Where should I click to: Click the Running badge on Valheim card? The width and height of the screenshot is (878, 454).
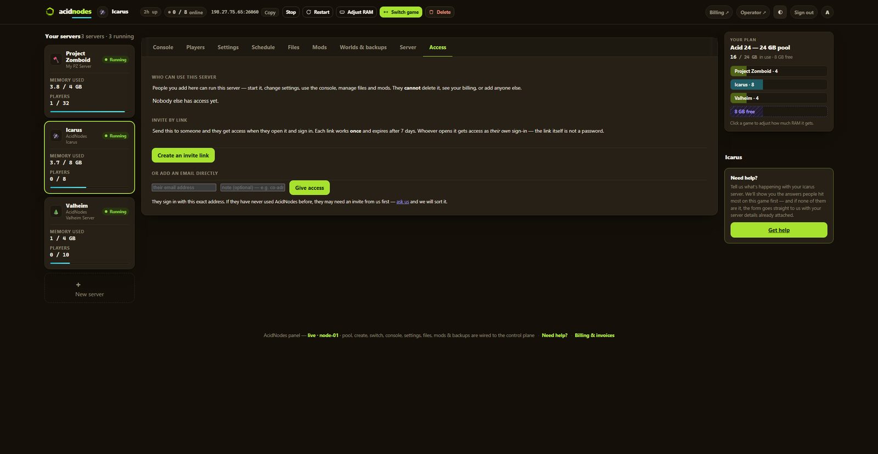click(x=115, y=212)
